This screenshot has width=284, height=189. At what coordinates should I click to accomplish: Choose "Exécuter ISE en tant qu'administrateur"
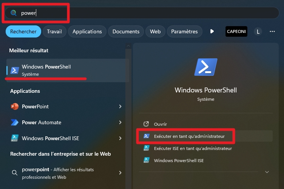click(x=205, y=148)
